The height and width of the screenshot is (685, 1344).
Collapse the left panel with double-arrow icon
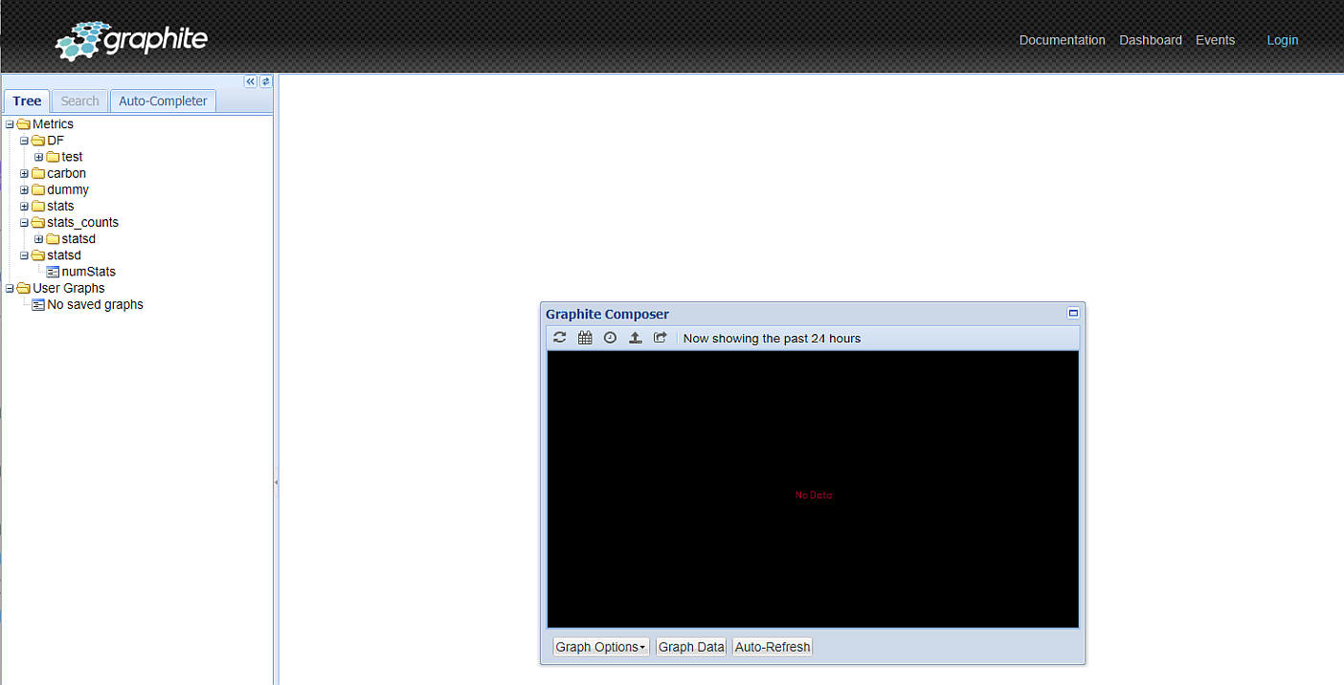[x=251, y=81]
